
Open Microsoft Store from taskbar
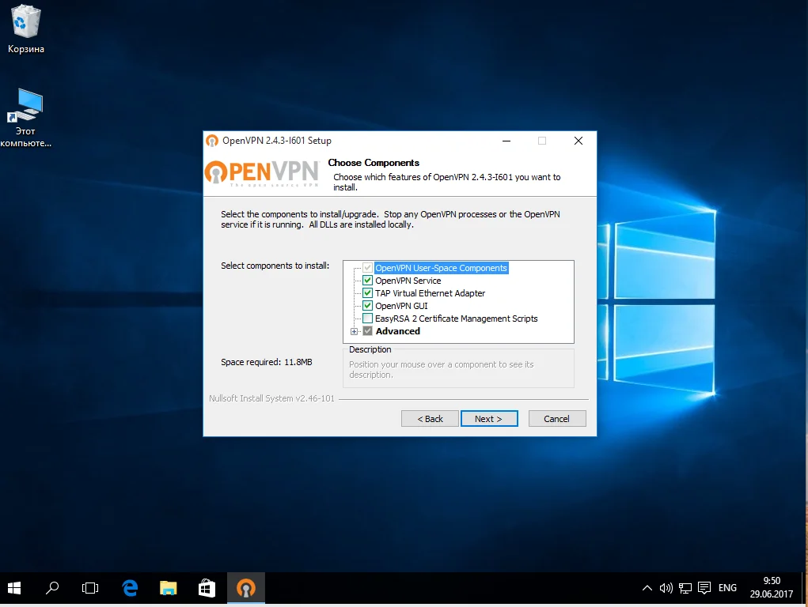point(207,587)
